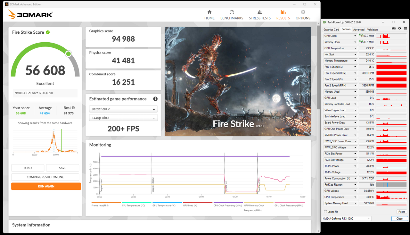410x235 pixels.
Task: Click the GPU Voltage value 0.8850 V
Action: click(369, 191)
